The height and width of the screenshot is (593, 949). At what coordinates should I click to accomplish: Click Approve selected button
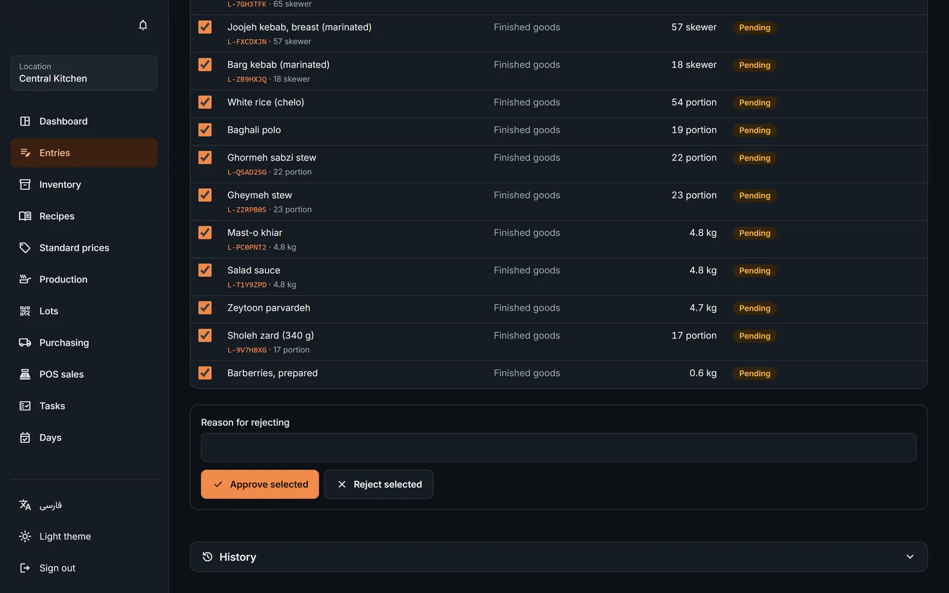pyautogui.click(x=260, y=484)
